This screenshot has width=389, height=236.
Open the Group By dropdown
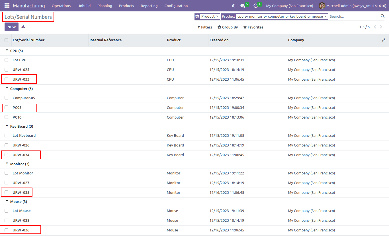click(x=228, y=27)
